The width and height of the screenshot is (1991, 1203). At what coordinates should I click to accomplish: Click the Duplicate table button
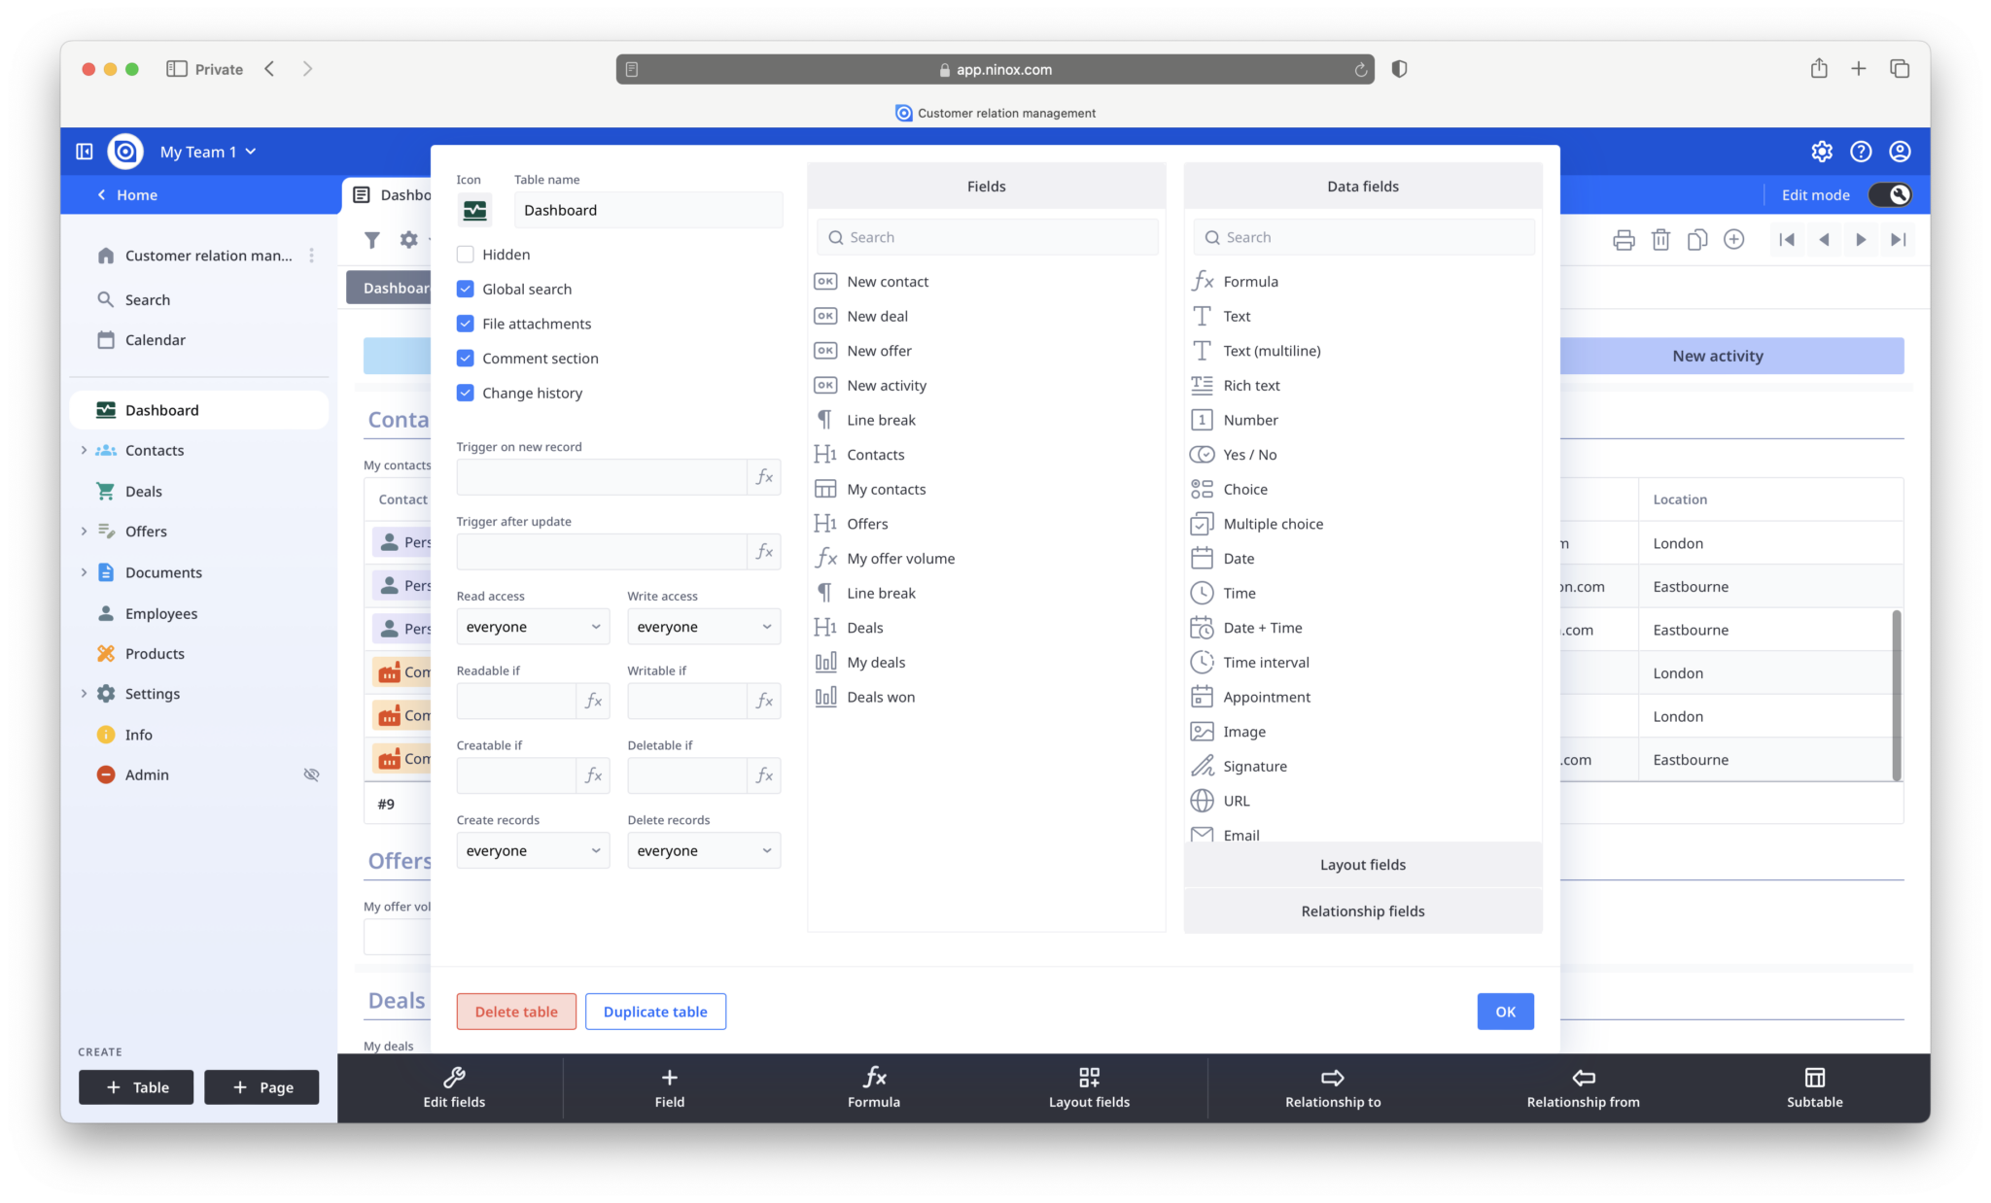click(654, 1011)
